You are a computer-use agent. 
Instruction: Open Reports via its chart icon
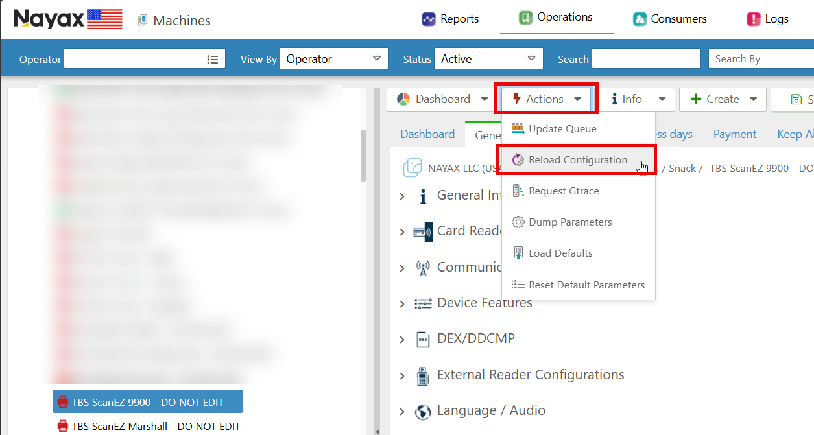point(428,19)
